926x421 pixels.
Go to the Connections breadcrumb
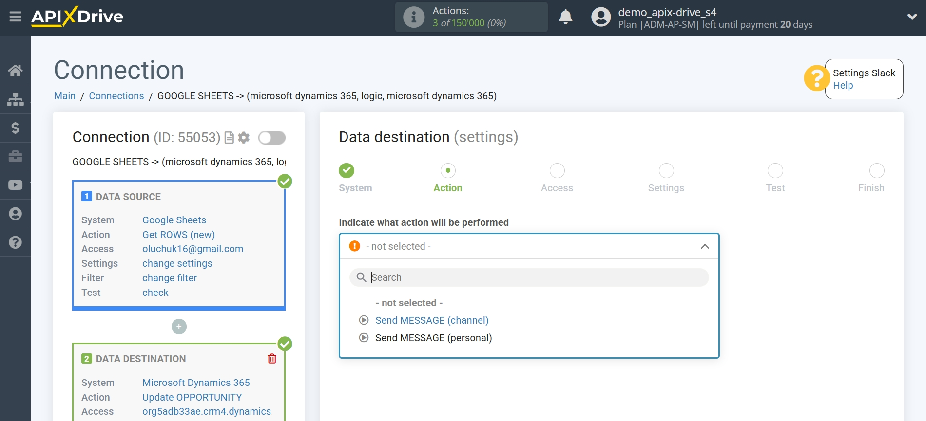(116, 96)
